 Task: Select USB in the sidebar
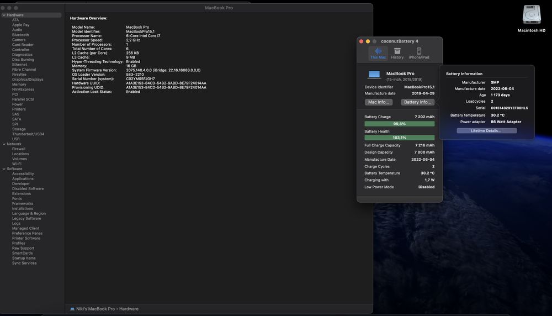16,139
